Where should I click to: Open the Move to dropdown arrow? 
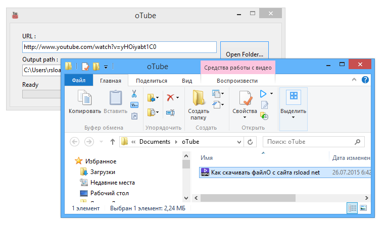pos(158,98)
